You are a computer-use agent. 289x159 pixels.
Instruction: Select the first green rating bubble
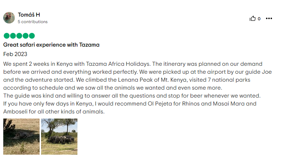click(7, 36)
